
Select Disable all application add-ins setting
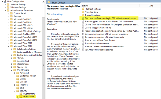click(x=98, y=28)
